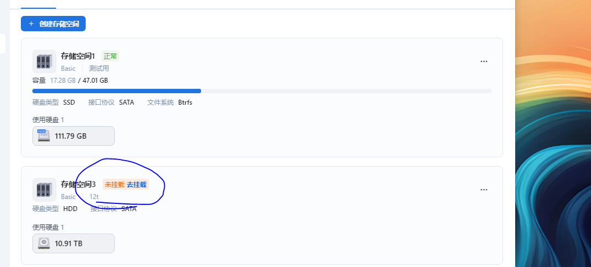Open the three-dot menu for 存储空间1

click(x=484, y=61)
